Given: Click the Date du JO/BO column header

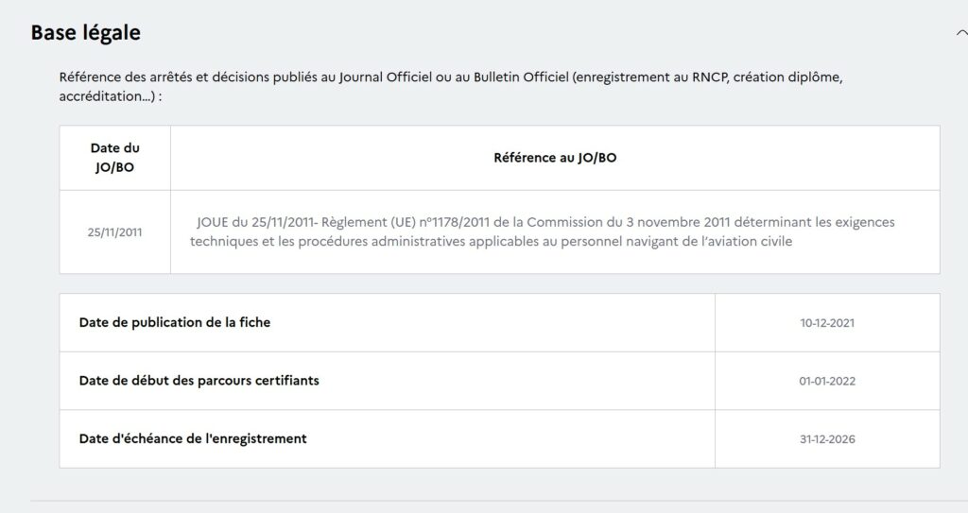Looking at the screenshot, I should click(114, 157).
